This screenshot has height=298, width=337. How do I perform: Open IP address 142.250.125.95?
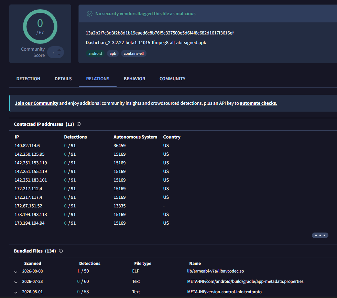30,154
